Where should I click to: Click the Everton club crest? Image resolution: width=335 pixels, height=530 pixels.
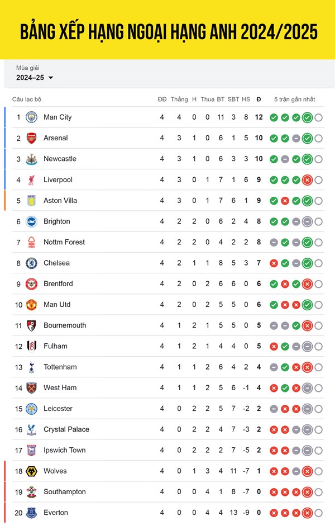coord(31,513)
